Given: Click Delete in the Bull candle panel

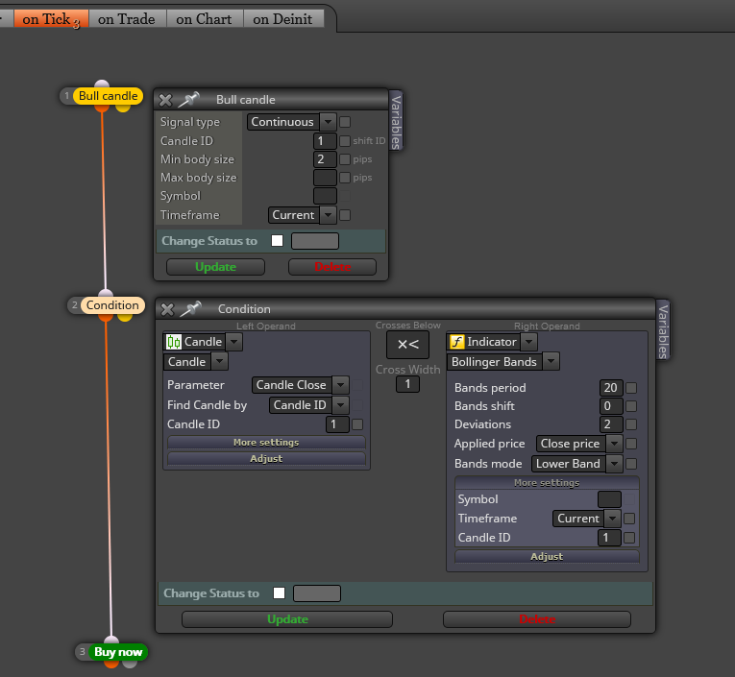Looking at the screenshot, I should (x=332, y=267).
